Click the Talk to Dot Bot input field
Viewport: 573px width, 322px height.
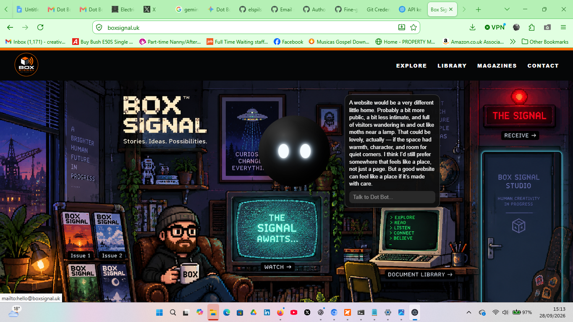[392, 197]
